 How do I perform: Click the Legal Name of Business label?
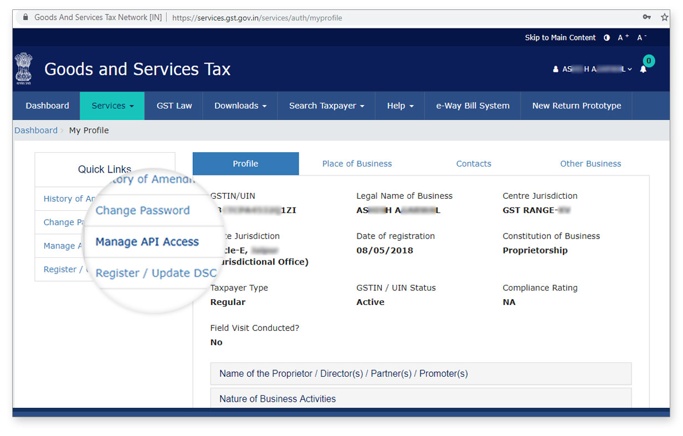tap(404, 196)
